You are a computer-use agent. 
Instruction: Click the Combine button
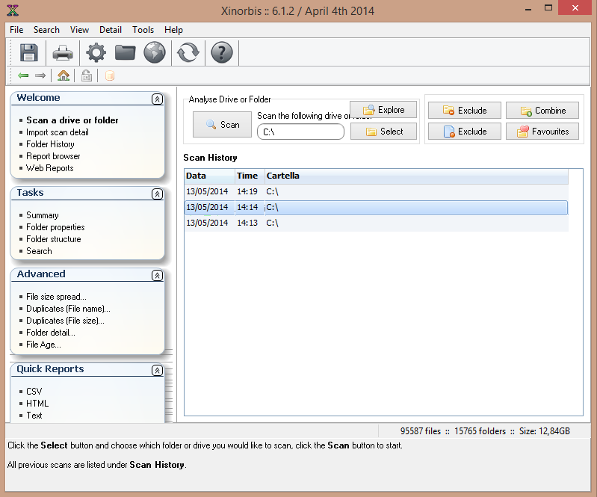[x=542, y=111]
